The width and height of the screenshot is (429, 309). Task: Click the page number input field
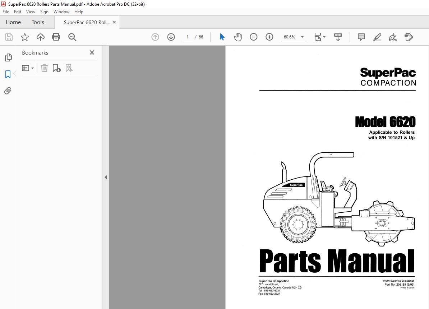[x=188, y=37]
